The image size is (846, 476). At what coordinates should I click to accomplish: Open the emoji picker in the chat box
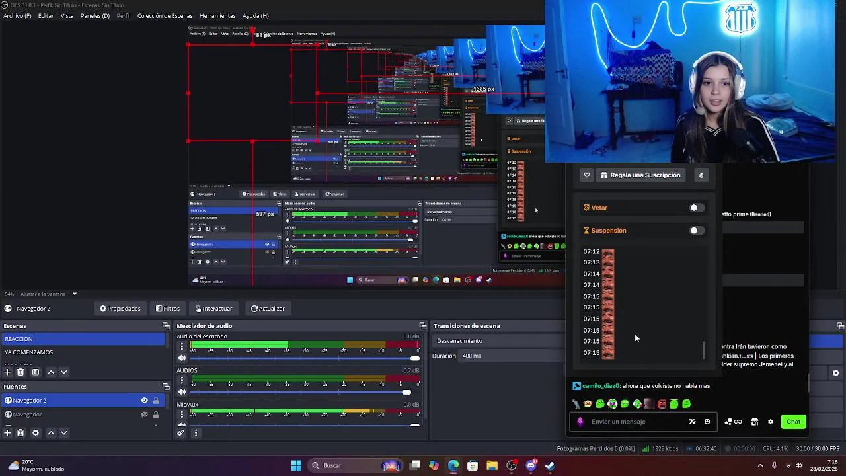(707, 422)
